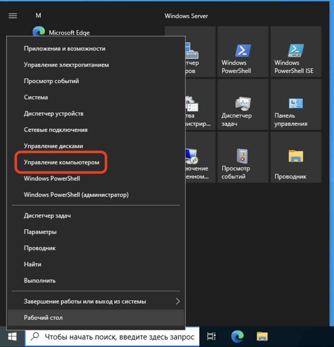The image size is (334, 347).
Task: Select Управление дисками
Action: (96, 146)
